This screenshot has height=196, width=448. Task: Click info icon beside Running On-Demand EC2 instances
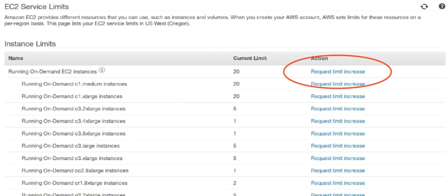pyautogui.click(x=101, y=71)
